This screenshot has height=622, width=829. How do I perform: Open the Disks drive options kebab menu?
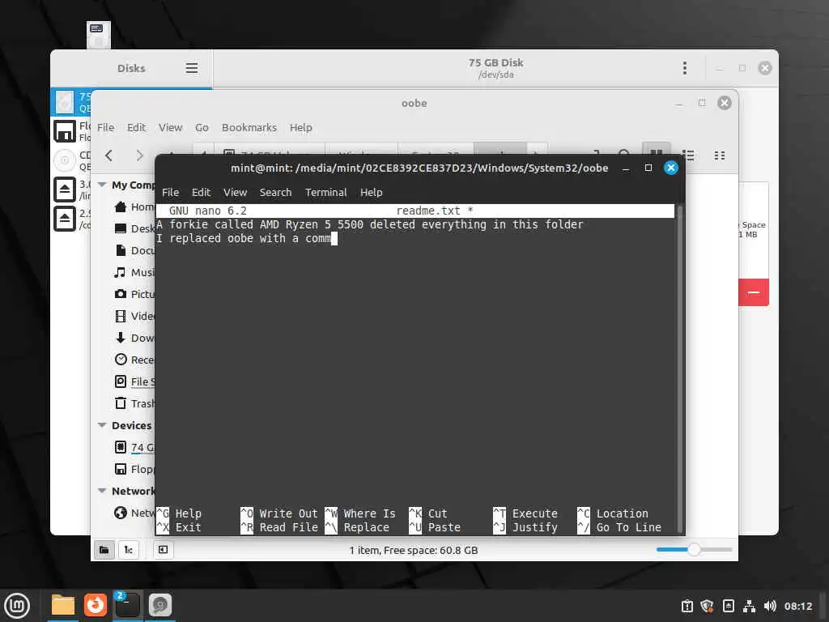point(685,68)
